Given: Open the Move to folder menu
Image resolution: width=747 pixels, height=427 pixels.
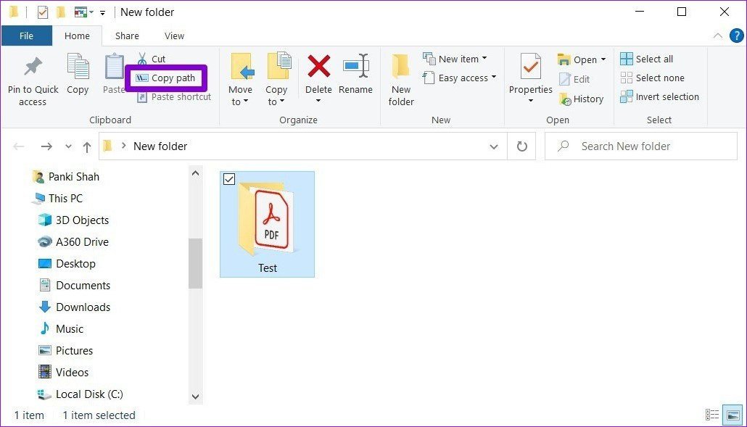Looking at the screenshot, I should pos(241,80).
